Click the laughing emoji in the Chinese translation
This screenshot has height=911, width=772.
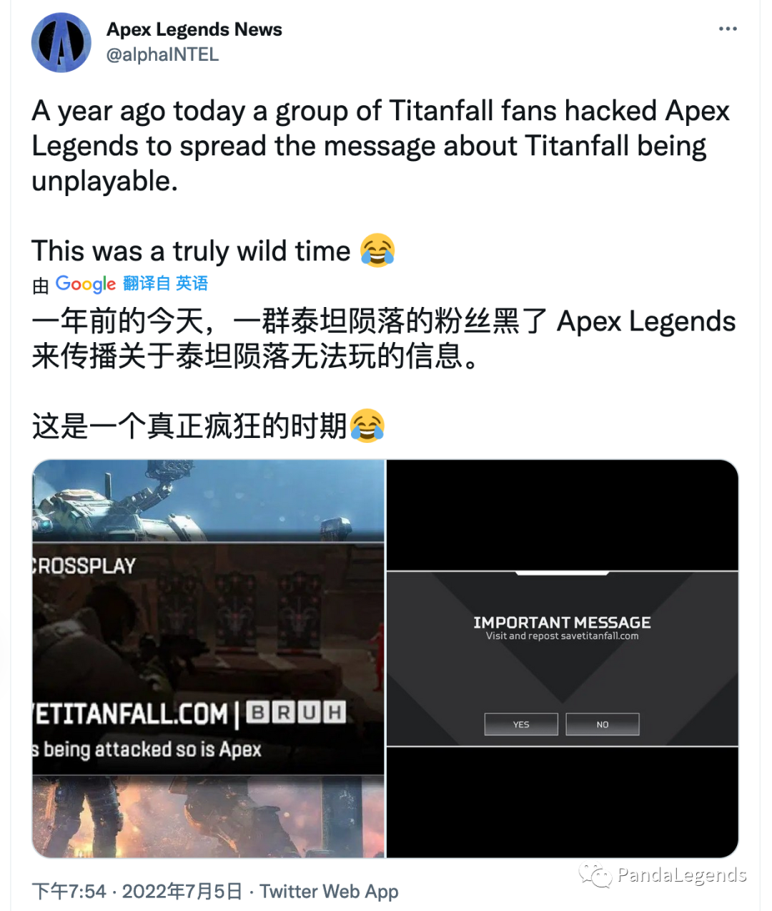click(367, 426)
